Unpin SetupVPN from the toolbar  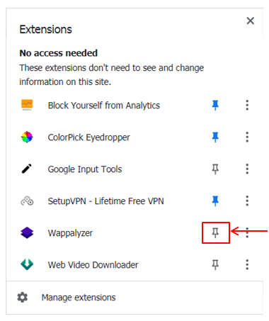215,201
